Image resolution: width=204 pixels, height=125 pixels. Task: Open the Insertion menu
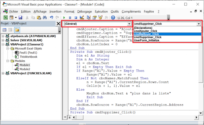tap(55, 12)
